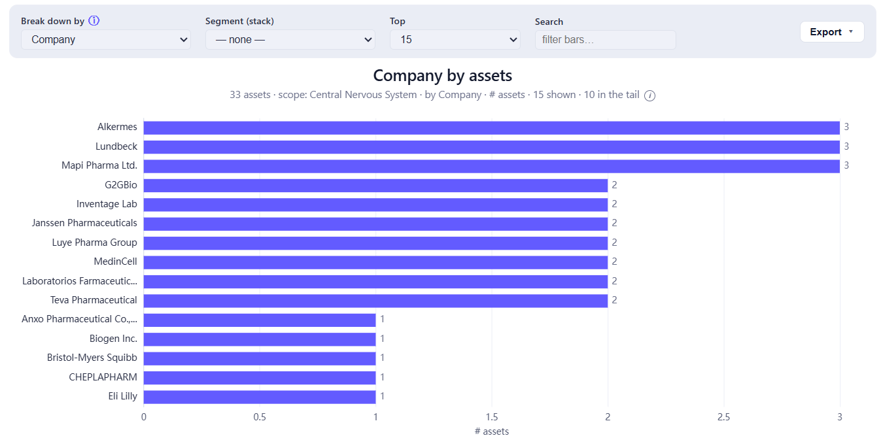Click the Anxo Pharmaceutical Co. label
The width and height of the screenshot is (881, 438).
80,319
